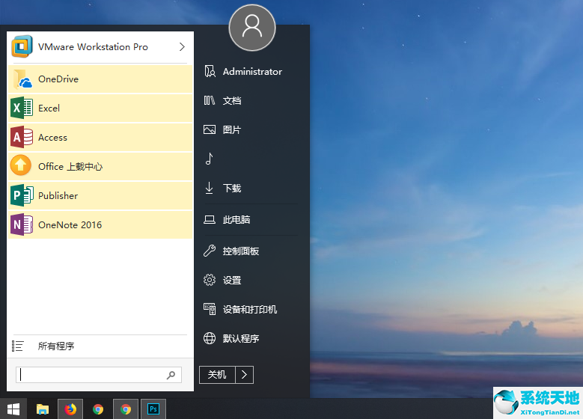583x419 pixels.
Task: Click the user avatar picture
Action: 252,28
